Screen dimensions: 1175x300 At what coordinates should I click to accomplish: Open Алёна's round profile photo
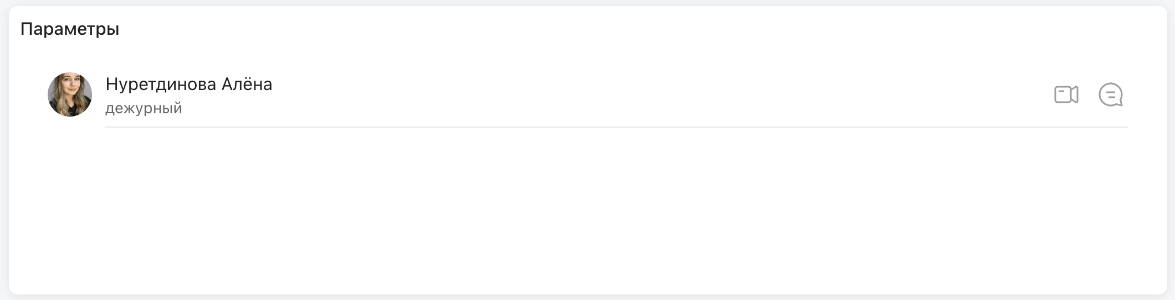(70, 94)
